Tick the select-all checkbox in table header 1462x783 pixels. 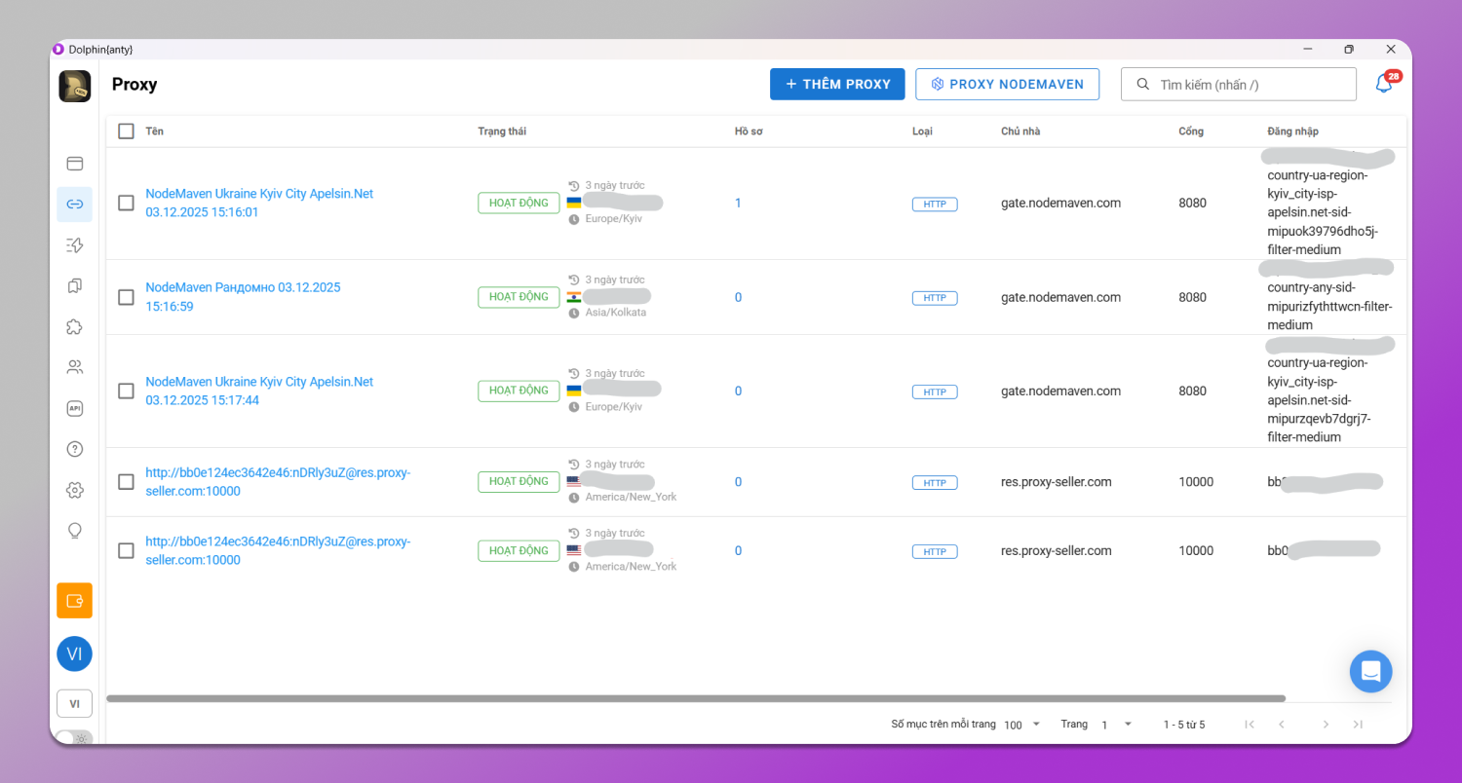coord(126,131)
